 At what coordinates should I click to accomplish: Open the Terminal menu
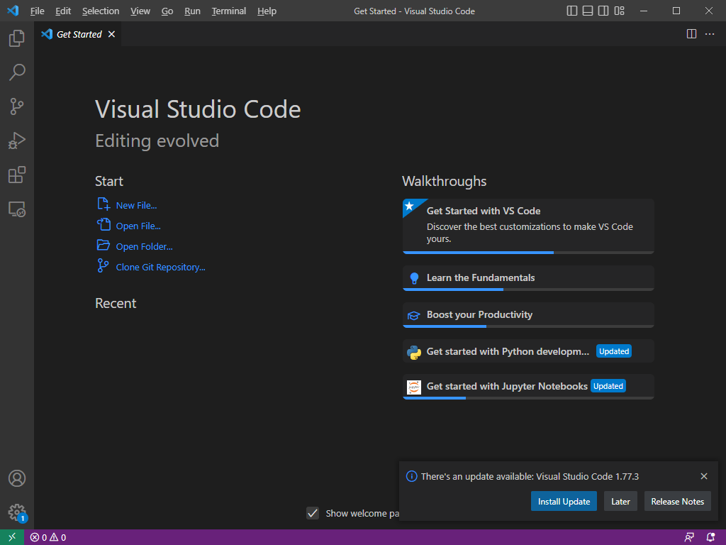tap(229, 11)
